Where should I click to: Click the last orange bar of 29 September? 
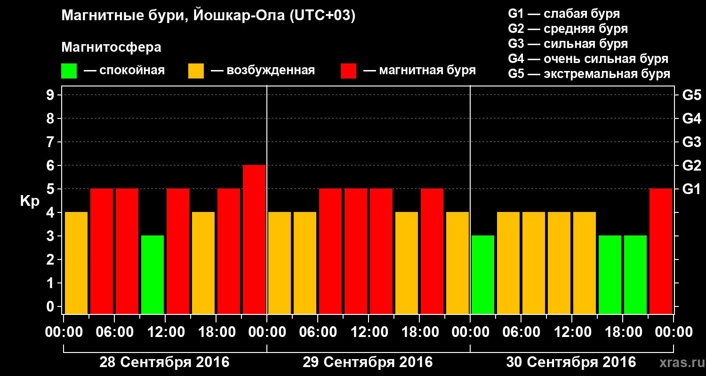pos(457,263)
